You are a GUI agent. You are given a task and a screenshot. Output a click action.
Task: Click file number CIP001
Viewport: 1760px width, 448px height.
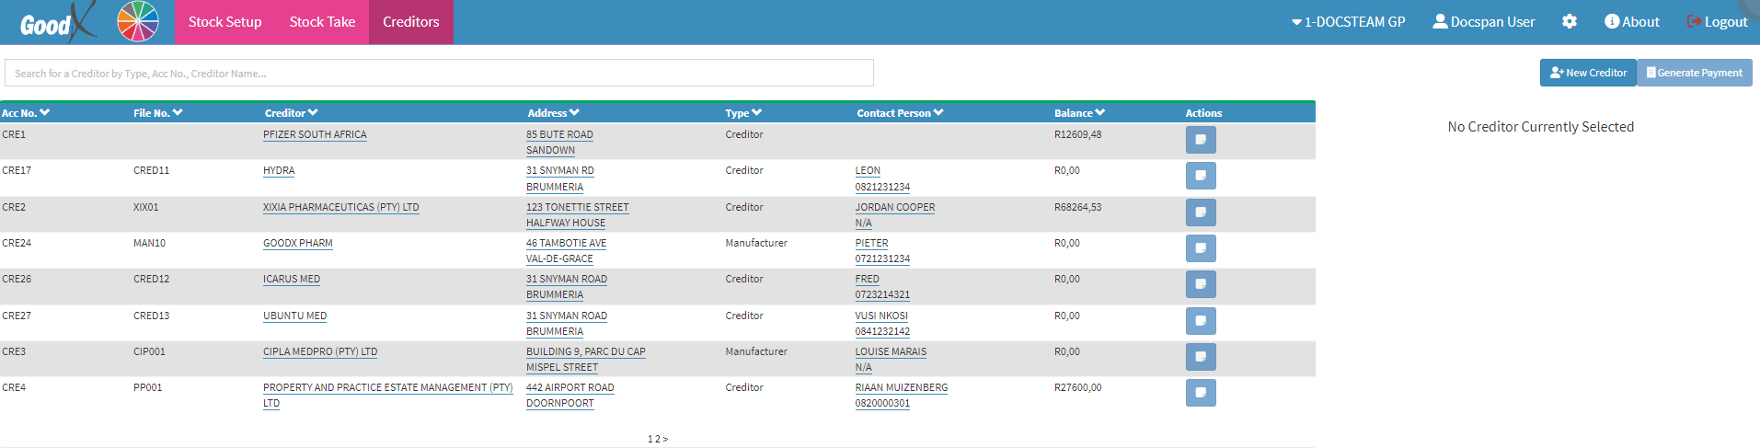click(149, 352)
